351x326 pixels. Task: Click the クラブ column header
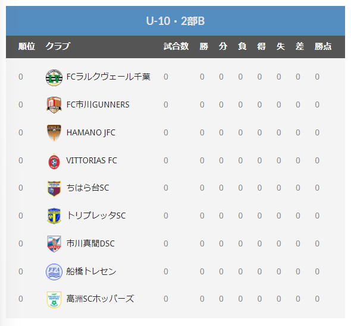58,46
